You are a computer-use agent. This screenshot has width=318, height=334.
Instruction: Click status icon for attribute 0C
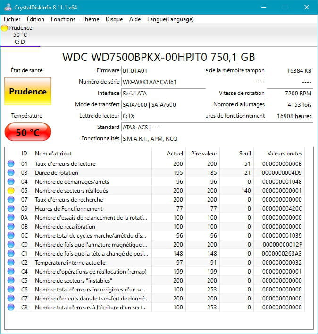(x=11, y=235)
